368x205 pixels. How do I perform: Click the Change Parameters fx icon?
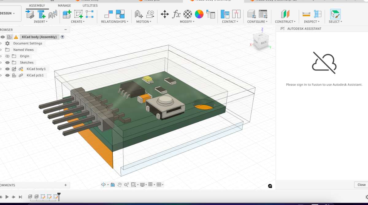[x=176, y=14]
